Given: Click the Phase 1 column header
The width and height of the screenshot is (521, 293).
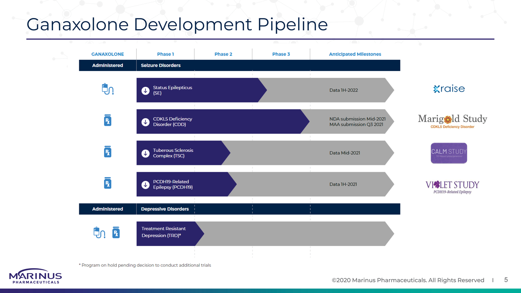Looking at the screenshot, I should tap(165, 54).
